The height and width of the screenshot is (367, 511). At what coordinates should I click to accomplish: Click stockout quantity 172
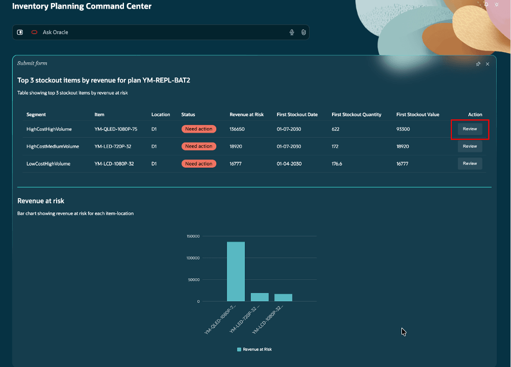335,146
